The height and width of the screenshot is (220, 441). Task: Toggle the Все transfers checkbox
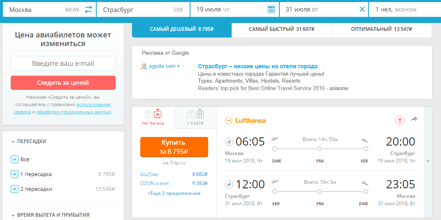14,159
